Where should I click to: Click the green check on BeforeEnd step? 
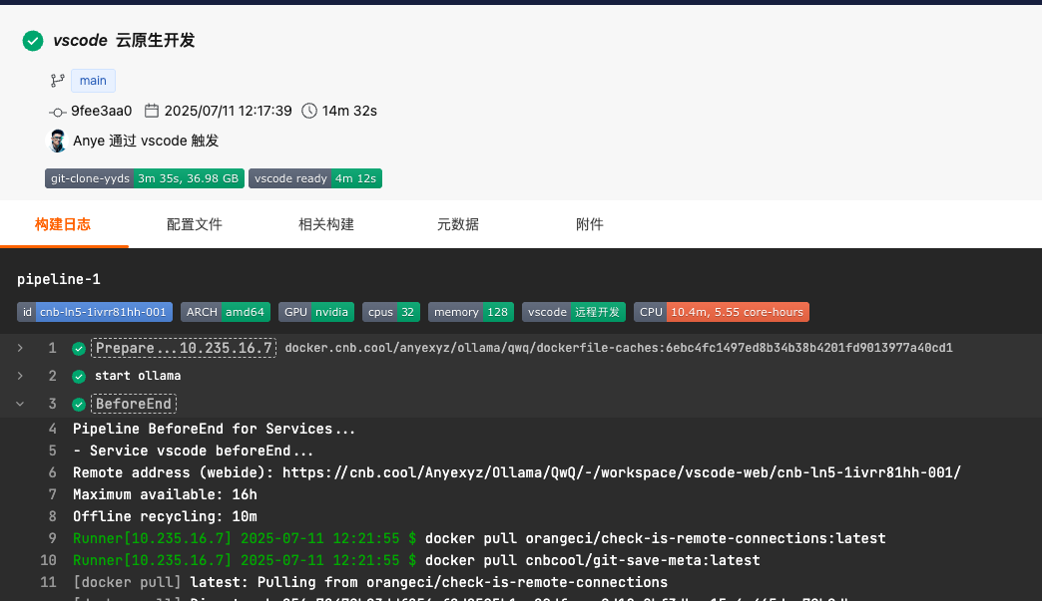pos(79,405)
